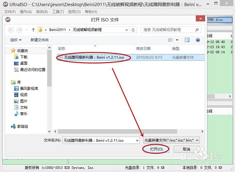The image size is (235, 172).
Task: Click UltraISO right panel scroll arrow
Action: pos(230,96)
